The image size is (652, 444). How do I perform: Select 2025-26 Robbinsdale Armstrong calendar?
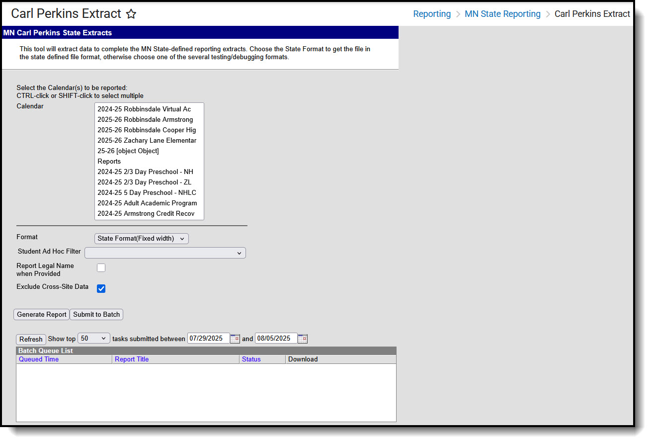[x=149, y=120]
